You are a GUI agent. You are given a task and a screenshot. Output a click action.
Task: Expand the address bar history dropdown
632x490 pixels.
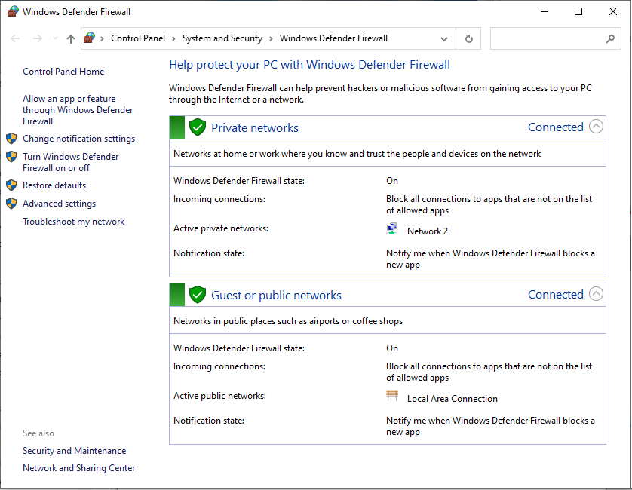pyautogui.click(x=443, y=39)
